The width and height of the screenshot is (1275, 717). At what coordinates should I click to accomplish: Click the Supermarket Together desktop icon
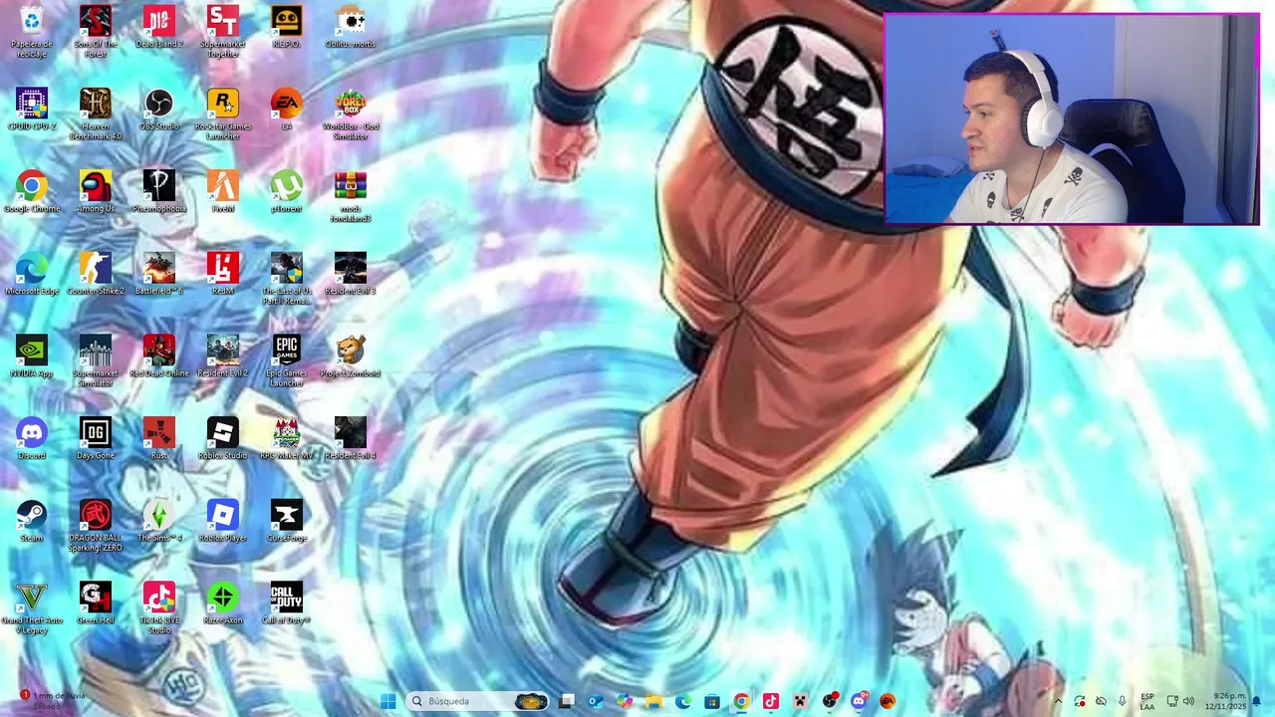223,31
